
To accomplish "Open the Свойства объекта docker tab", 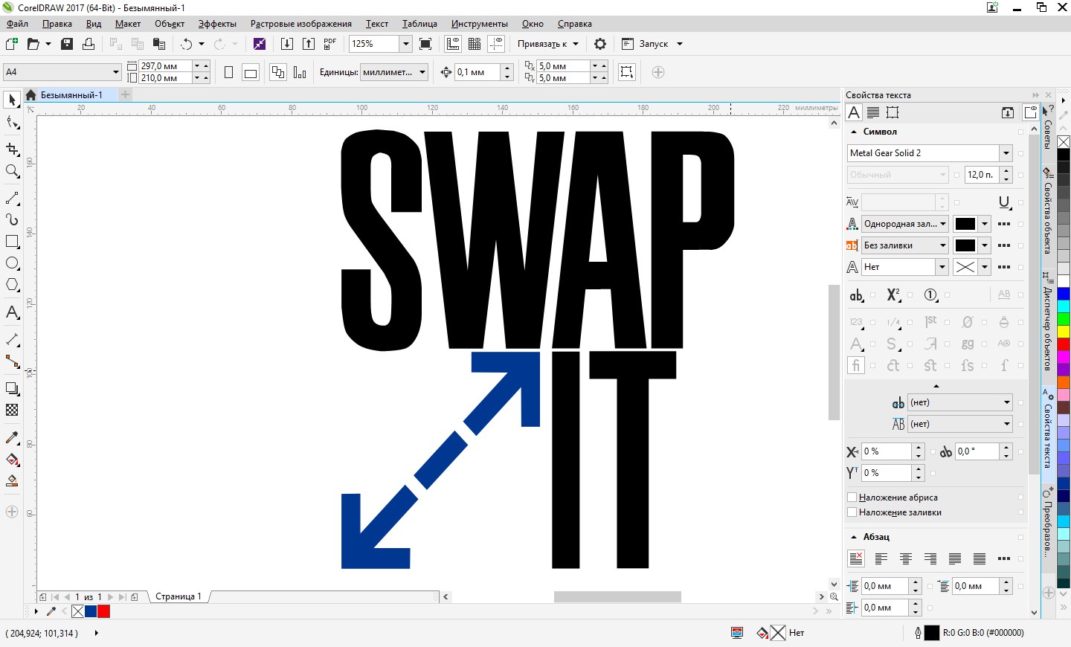I will point(1047,213).
